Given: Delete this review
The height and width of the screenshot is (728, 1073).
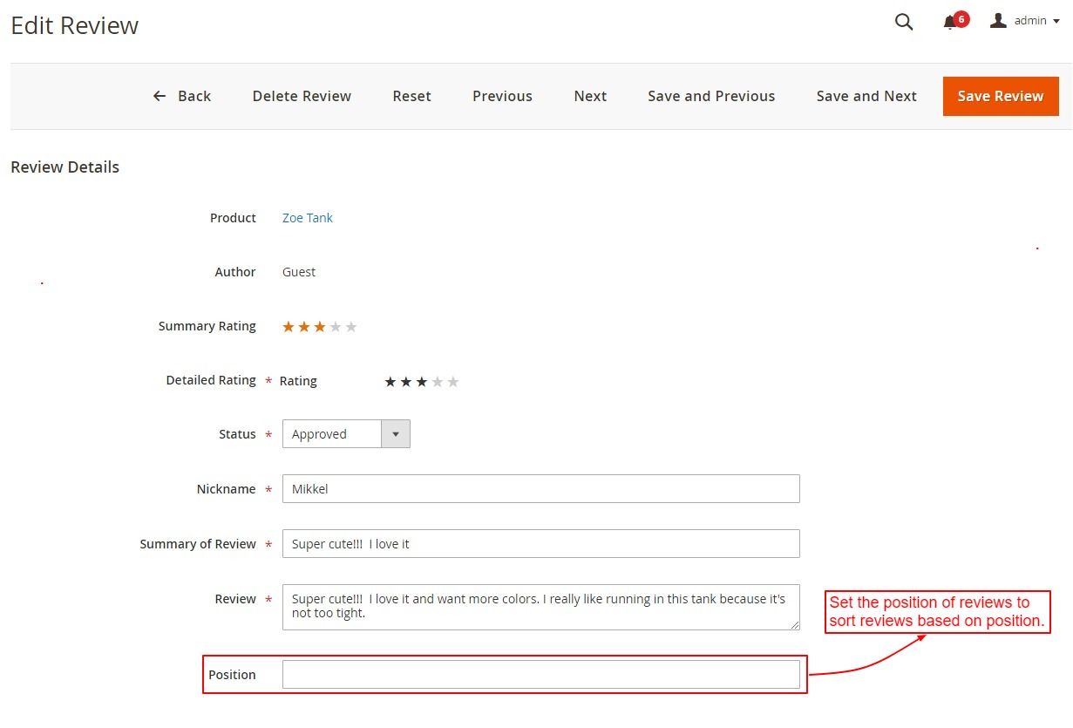Looking at the screenshot, I should (302, 96).
